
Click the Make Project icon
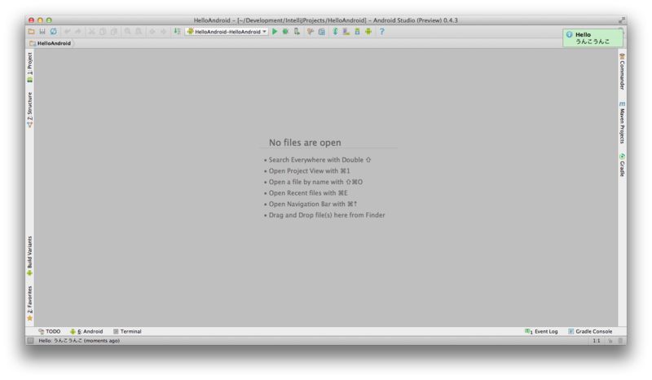[177, 32]
